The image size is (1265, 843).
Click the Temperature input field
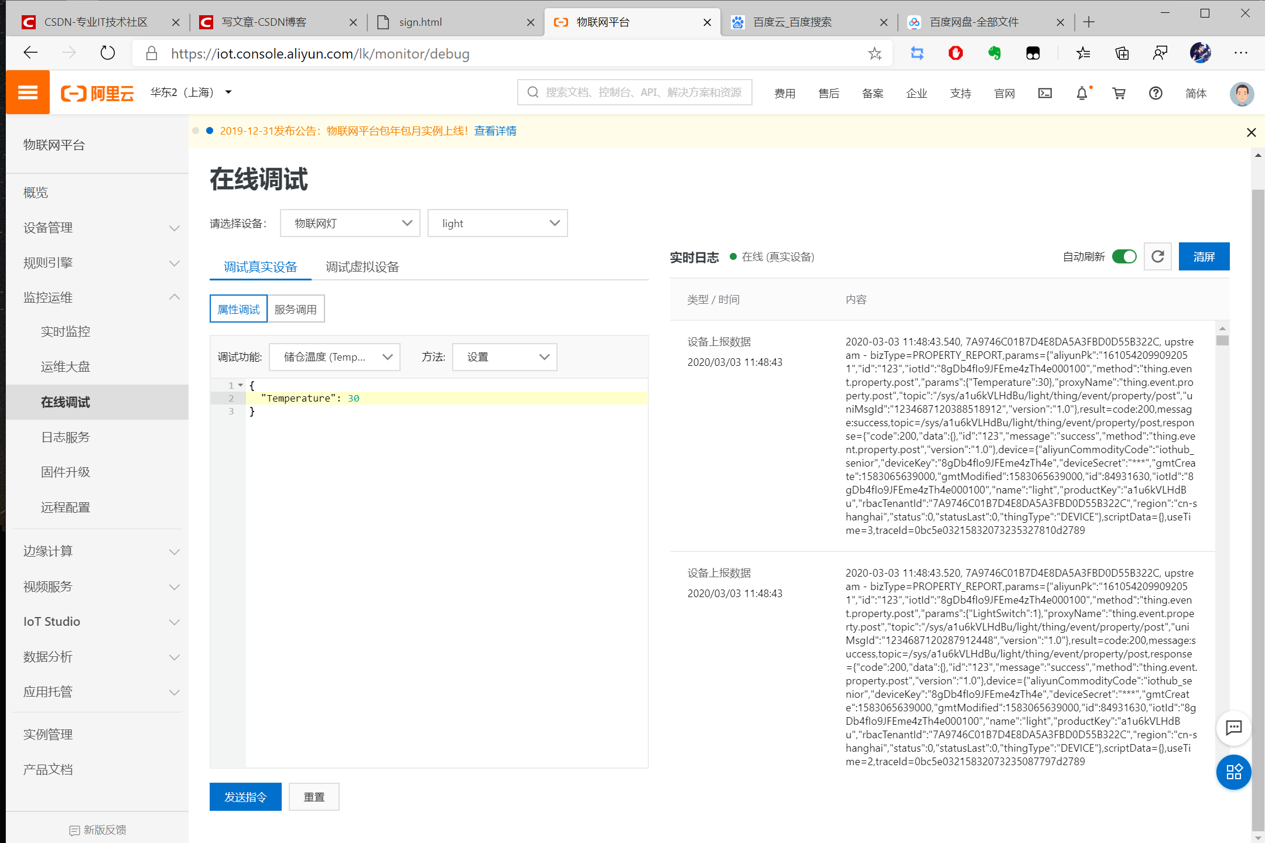[353, 398]
